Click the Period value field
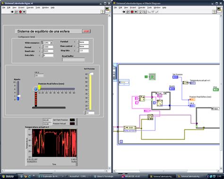The height and width of the screenshot is (179, 224). (x=48, y=47)
